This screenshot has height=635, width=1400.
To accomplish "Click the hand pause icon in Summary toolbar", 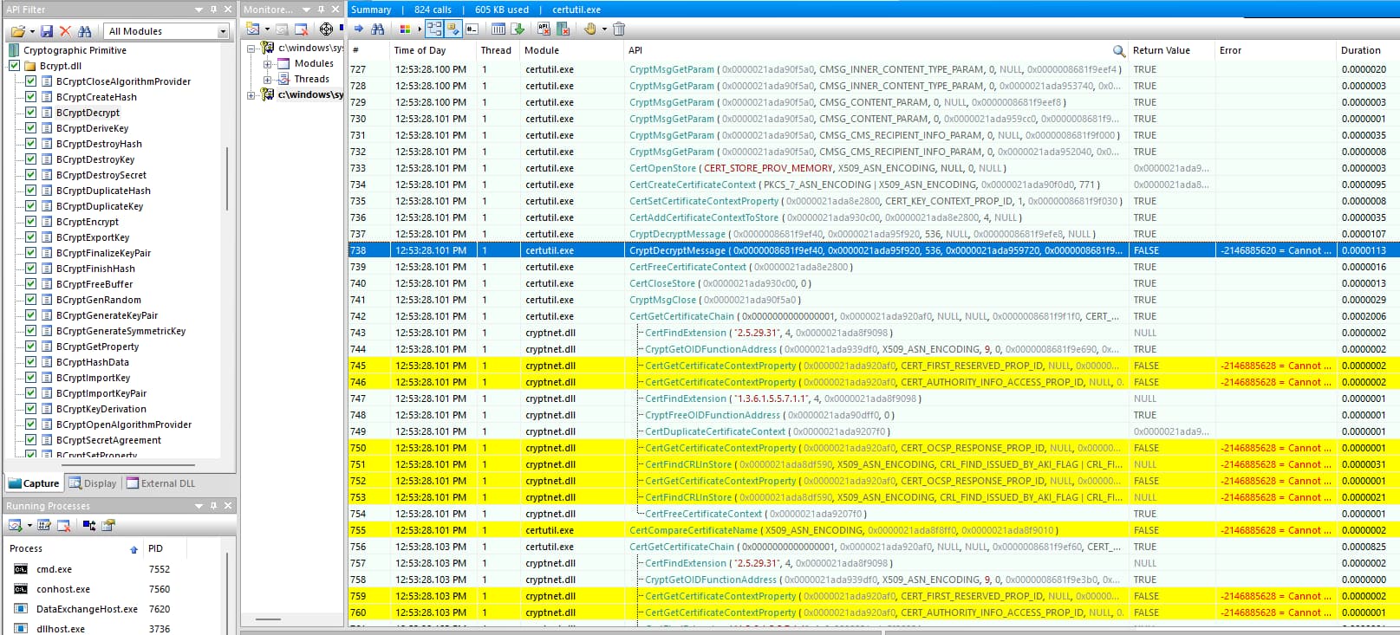I will click(589, 29).
